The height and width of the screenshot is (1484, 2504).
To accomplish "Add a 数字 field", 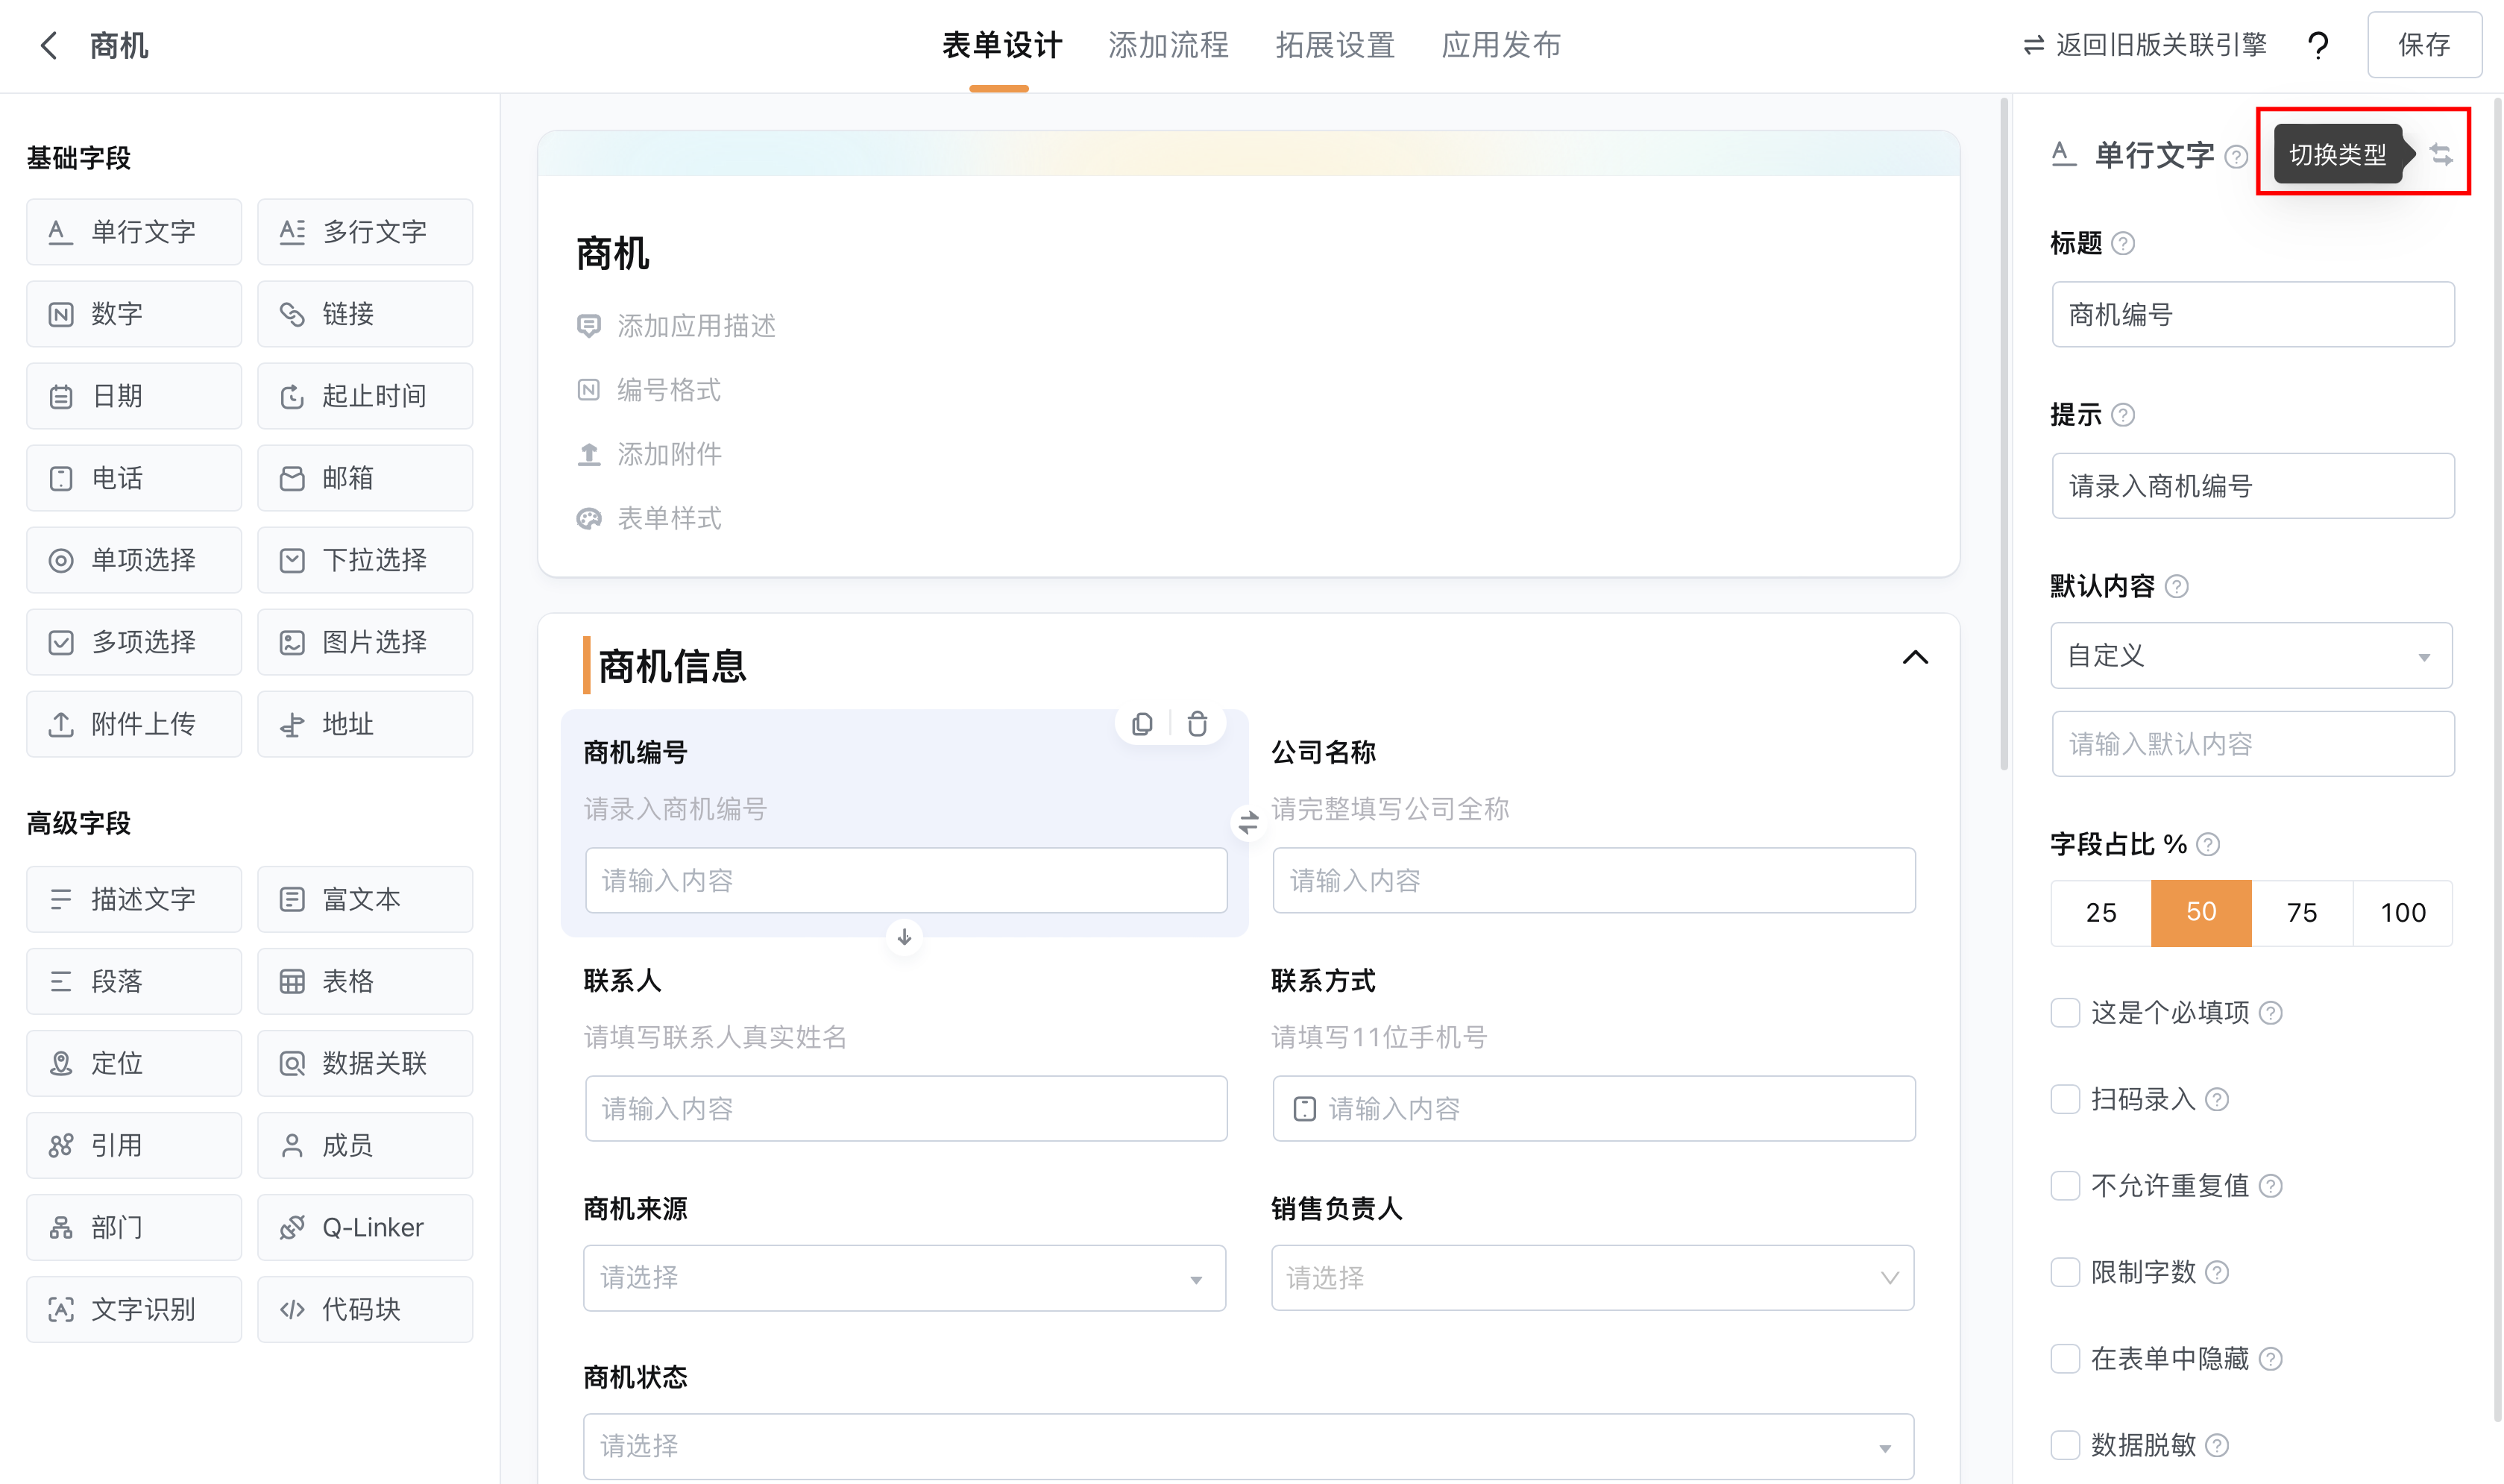I will pos(134,314).
